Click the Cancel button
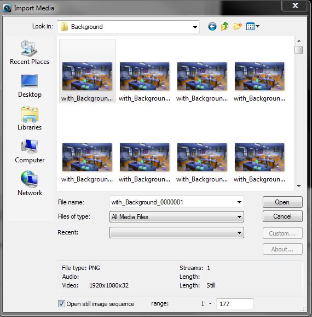312x317 pixels. tap(282, 216)
